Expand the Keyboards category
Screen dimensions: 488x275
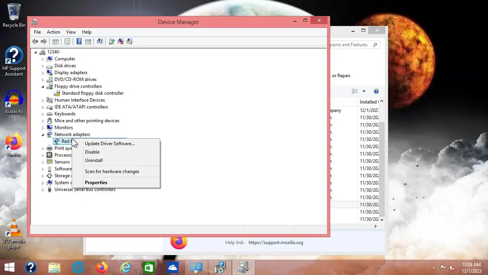(x=43, y=114)
